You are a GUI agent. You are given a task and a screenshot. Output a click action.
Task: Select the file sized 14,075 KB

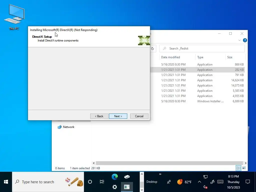[x=197, y=85]
